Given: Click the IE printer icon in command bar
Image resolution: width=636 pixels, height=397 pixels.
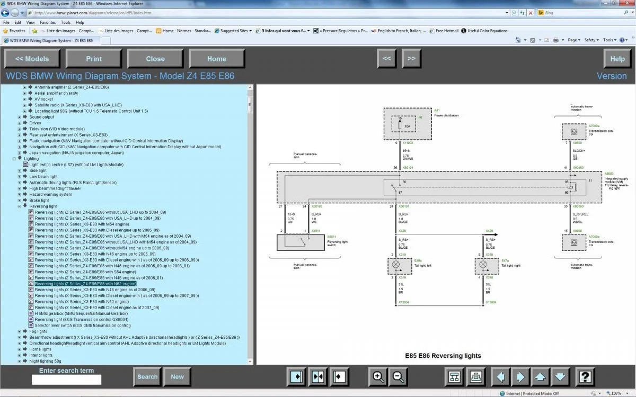Looking at the screenshot, I should click(555, 40).
